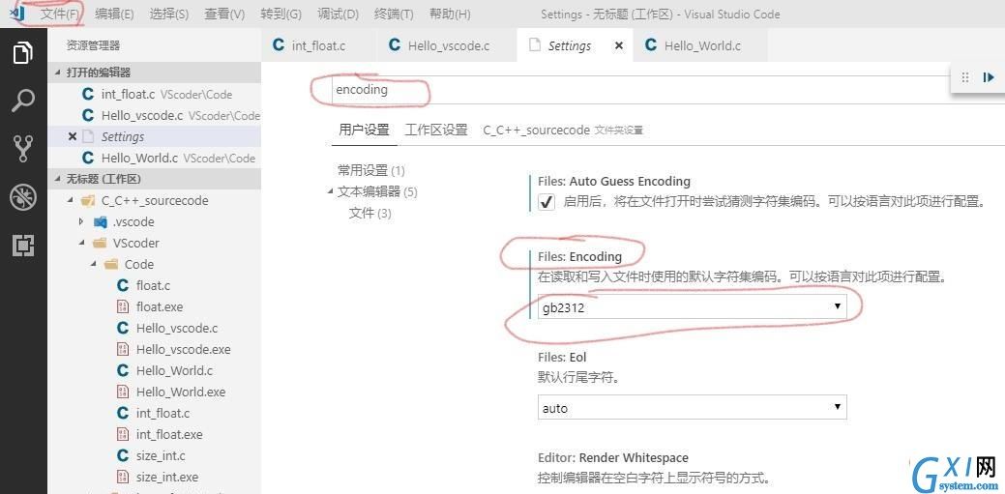
Task: Switch to the int_float.c editor tab
Action: [x=318, y=45]
